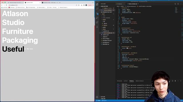
Task: Reload the localhost page
Action: 6,5
